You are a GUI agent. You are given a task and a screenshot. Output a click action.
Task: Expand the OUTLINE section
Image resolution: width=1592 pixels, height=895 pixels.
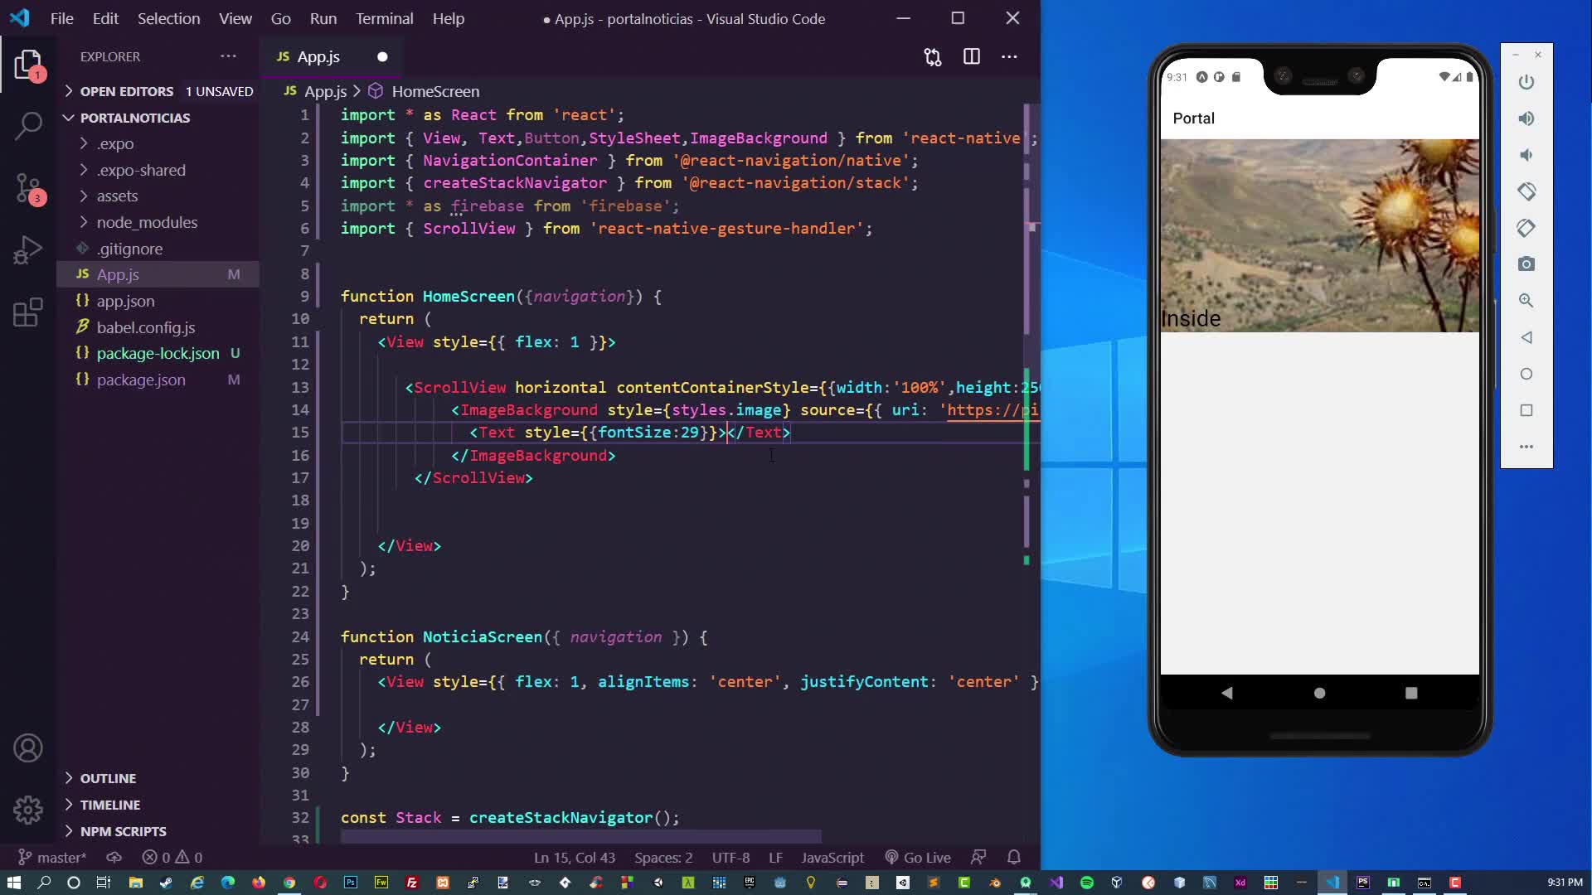tap(108, 778)
